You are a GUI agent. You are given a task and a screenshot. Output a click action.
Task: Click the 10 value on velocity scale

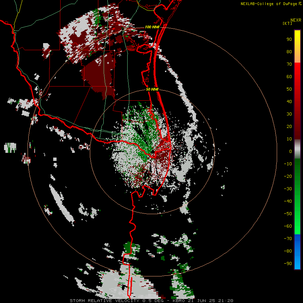(x=289, y=139)
